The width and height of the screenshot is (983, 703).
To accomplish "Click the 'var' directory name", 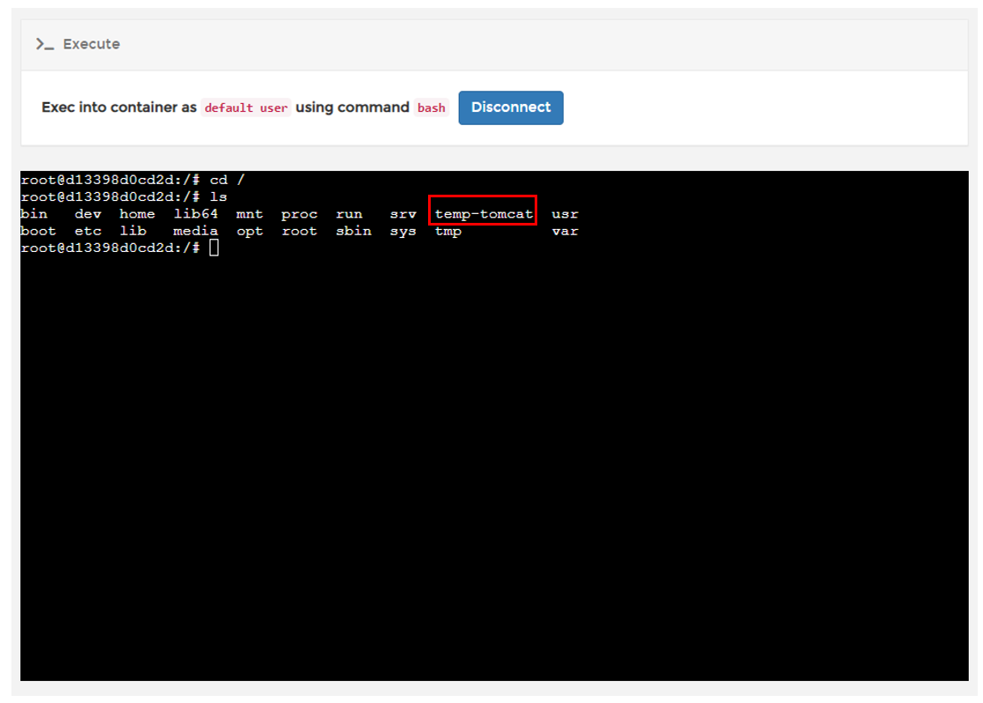I will [565, 231].
